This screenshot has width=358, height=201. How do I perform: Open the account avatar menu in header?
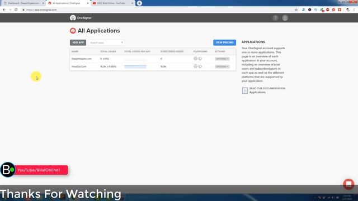point(285,18)
